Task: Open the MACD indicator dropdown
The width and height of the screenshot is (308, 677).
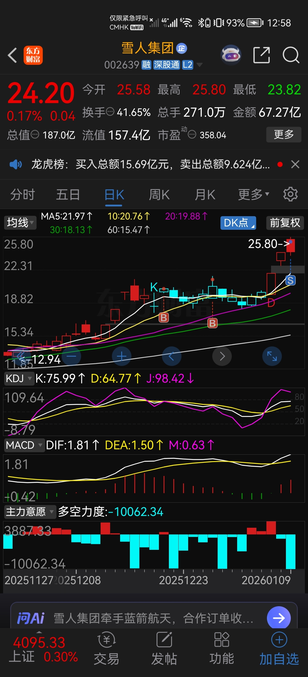Action: (24, 445)
